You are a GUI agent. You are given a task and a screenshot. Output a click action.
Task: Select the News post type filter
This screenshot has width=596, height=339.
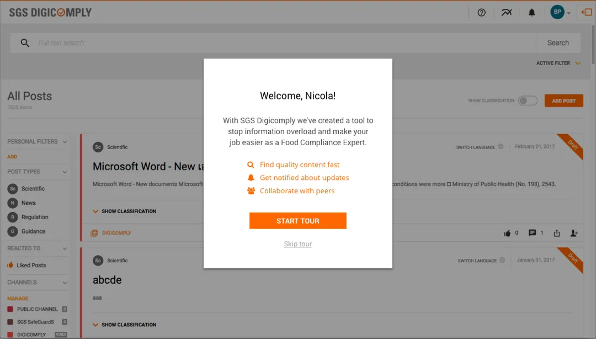coord(22,203)
